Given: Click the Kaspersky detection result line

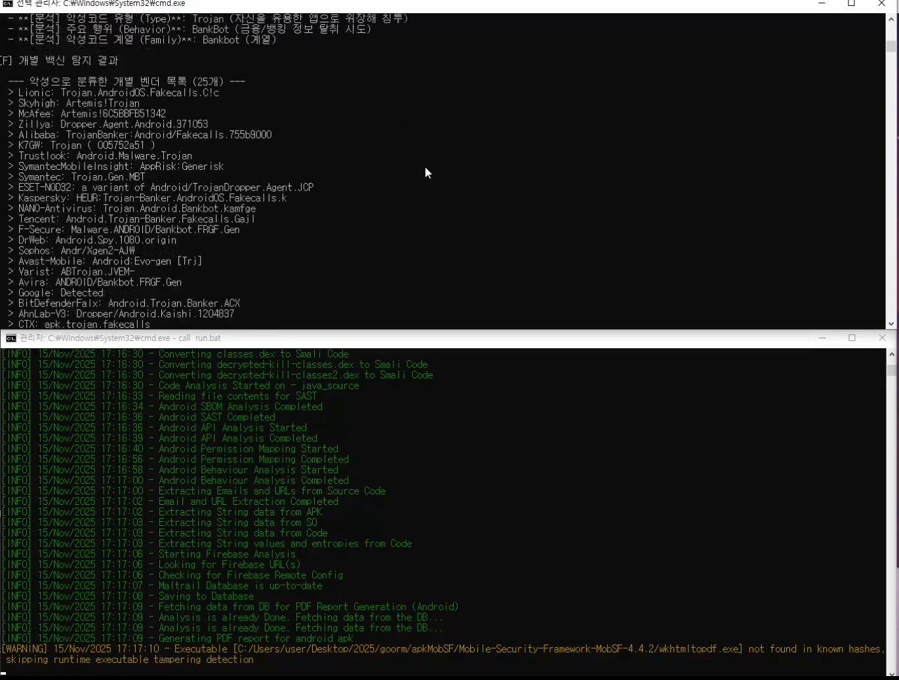Looking at the screenshot, I should (152, 198).
